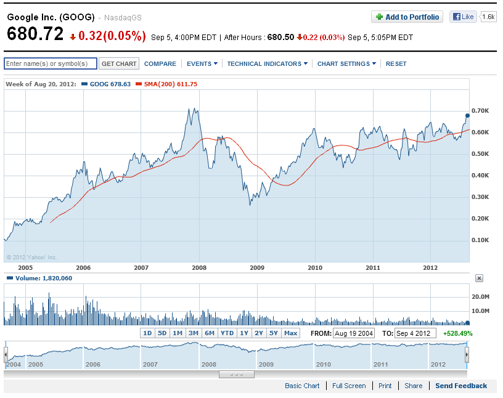Click the GET CHART button
The height and width of the screenshot is (398, 503).
pos(119,63)
